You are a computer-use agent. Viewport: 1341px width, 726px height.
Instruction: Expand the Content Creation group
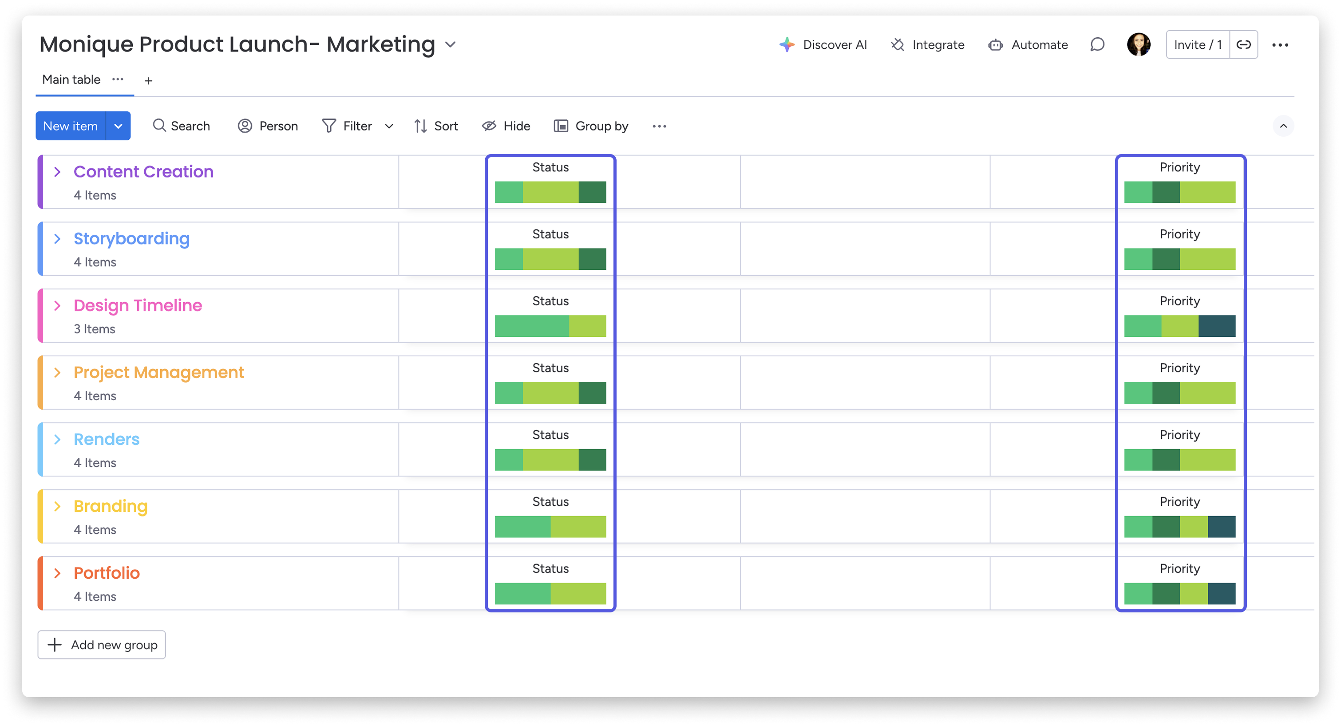point(57,171)
